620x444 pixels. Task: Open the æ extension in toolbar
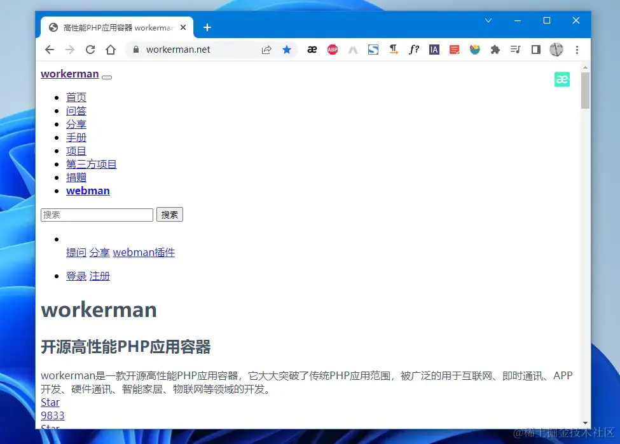click(312, 50)
